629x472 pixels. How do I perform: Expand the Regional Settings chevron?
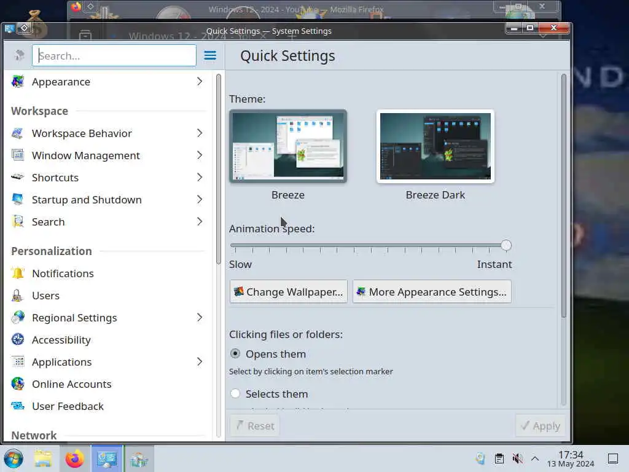[200, 318]
